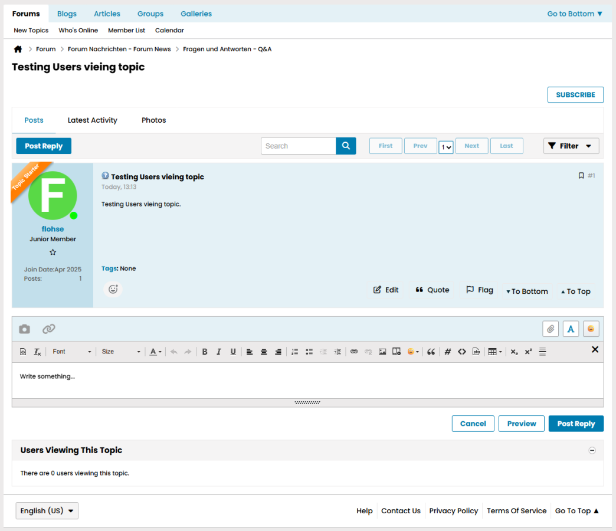Click the Insert Link icon in toolbar

click(x=354, y=352)
